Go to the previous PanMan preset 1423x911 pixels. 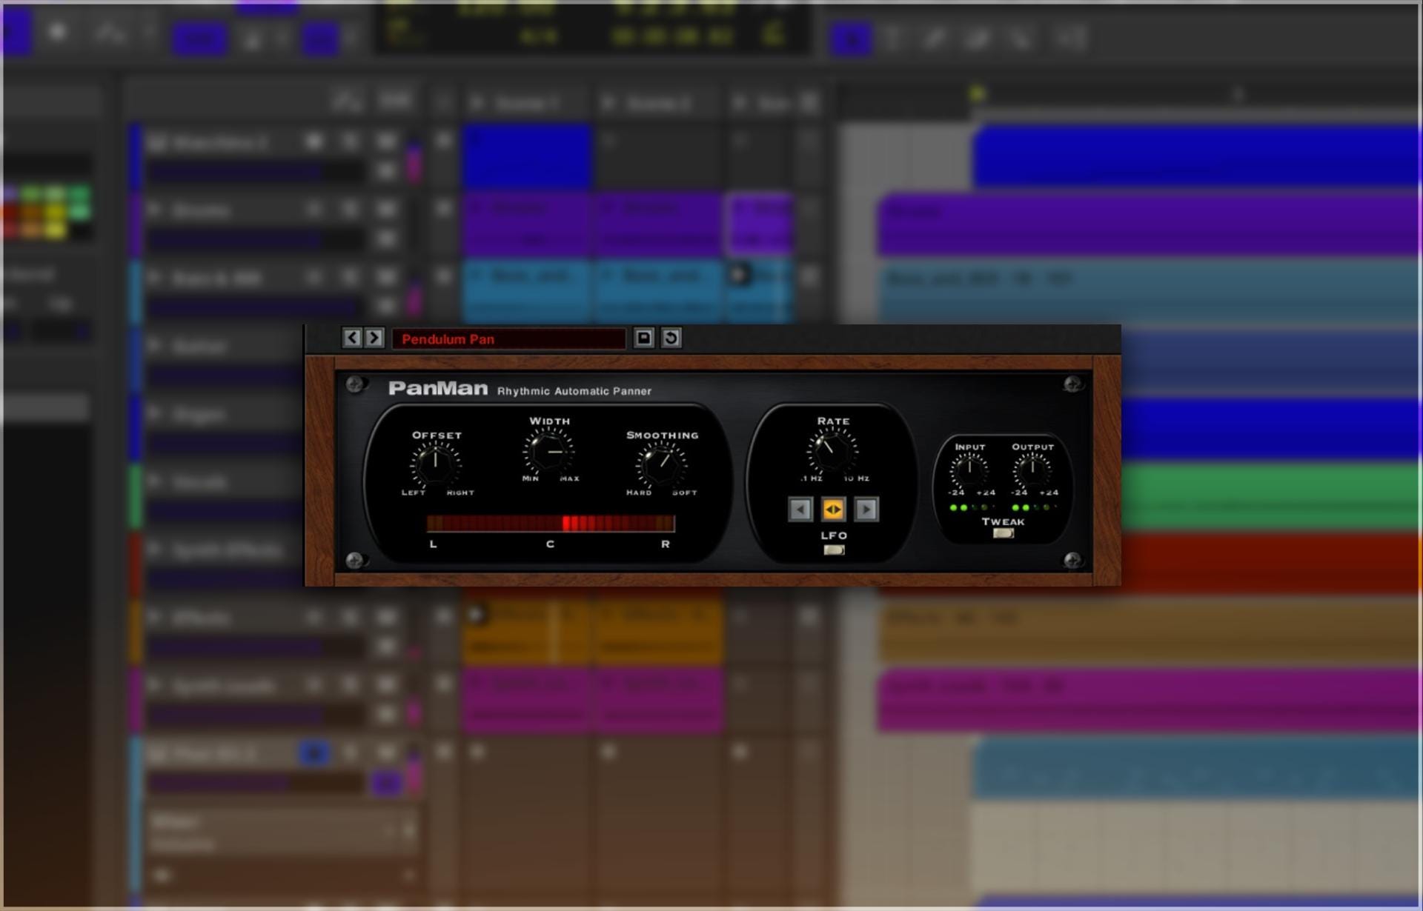tap(352, 338)
